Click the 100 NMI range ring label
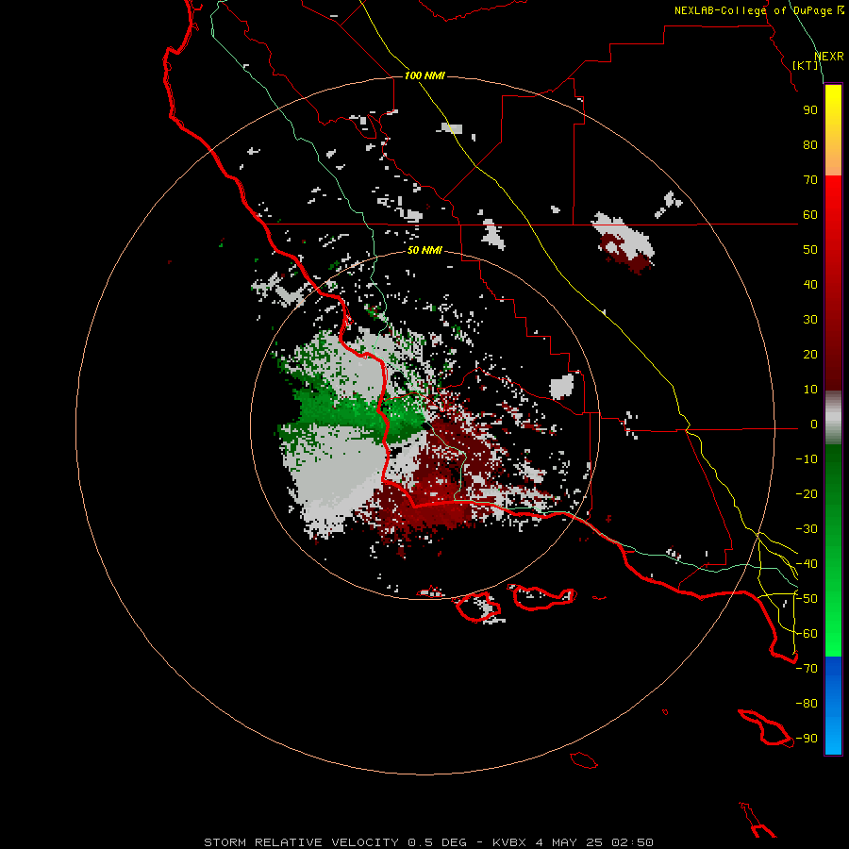This screenshot has width=849, height=849. click(x=424, y=75)
